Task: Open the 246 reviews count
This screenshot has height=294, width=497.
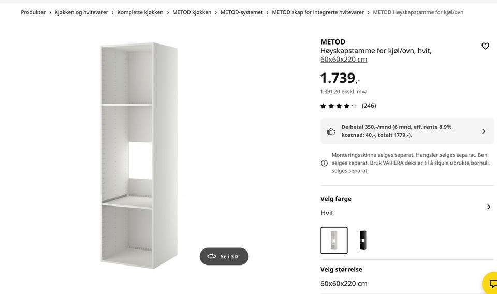Action: pos(369,106)
